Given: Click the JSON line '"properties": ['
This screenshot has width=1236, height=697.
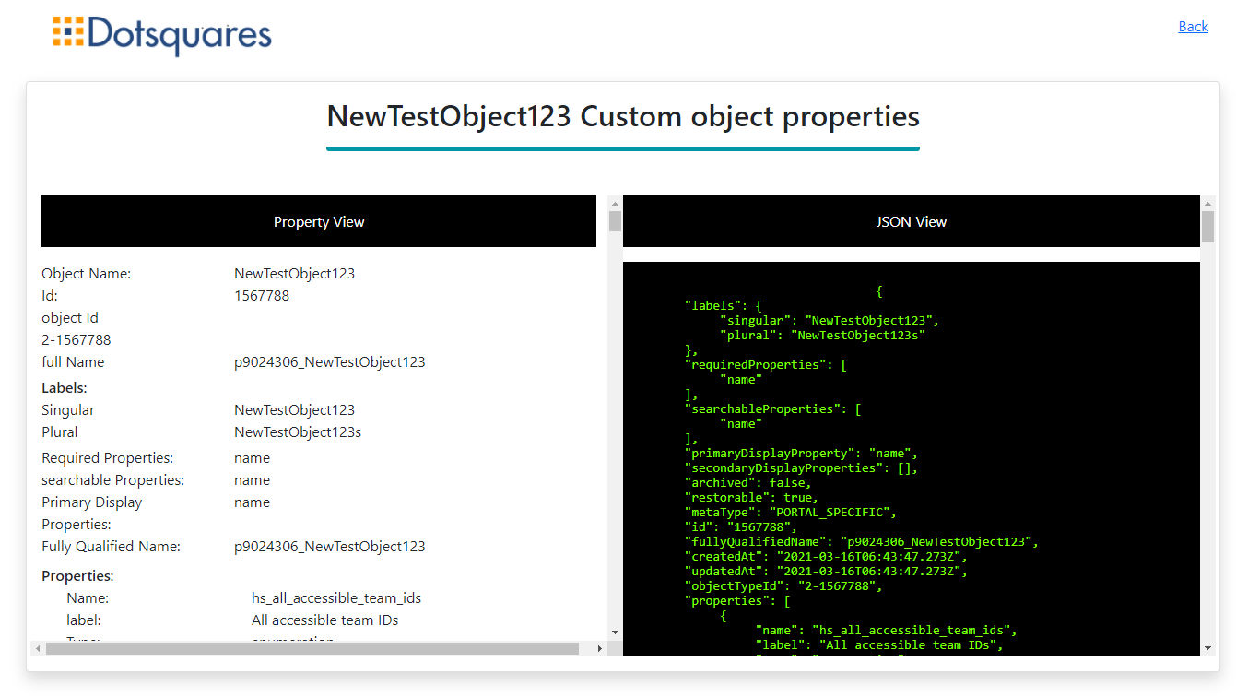Looking at the screenshot, I should pos(737,601).
